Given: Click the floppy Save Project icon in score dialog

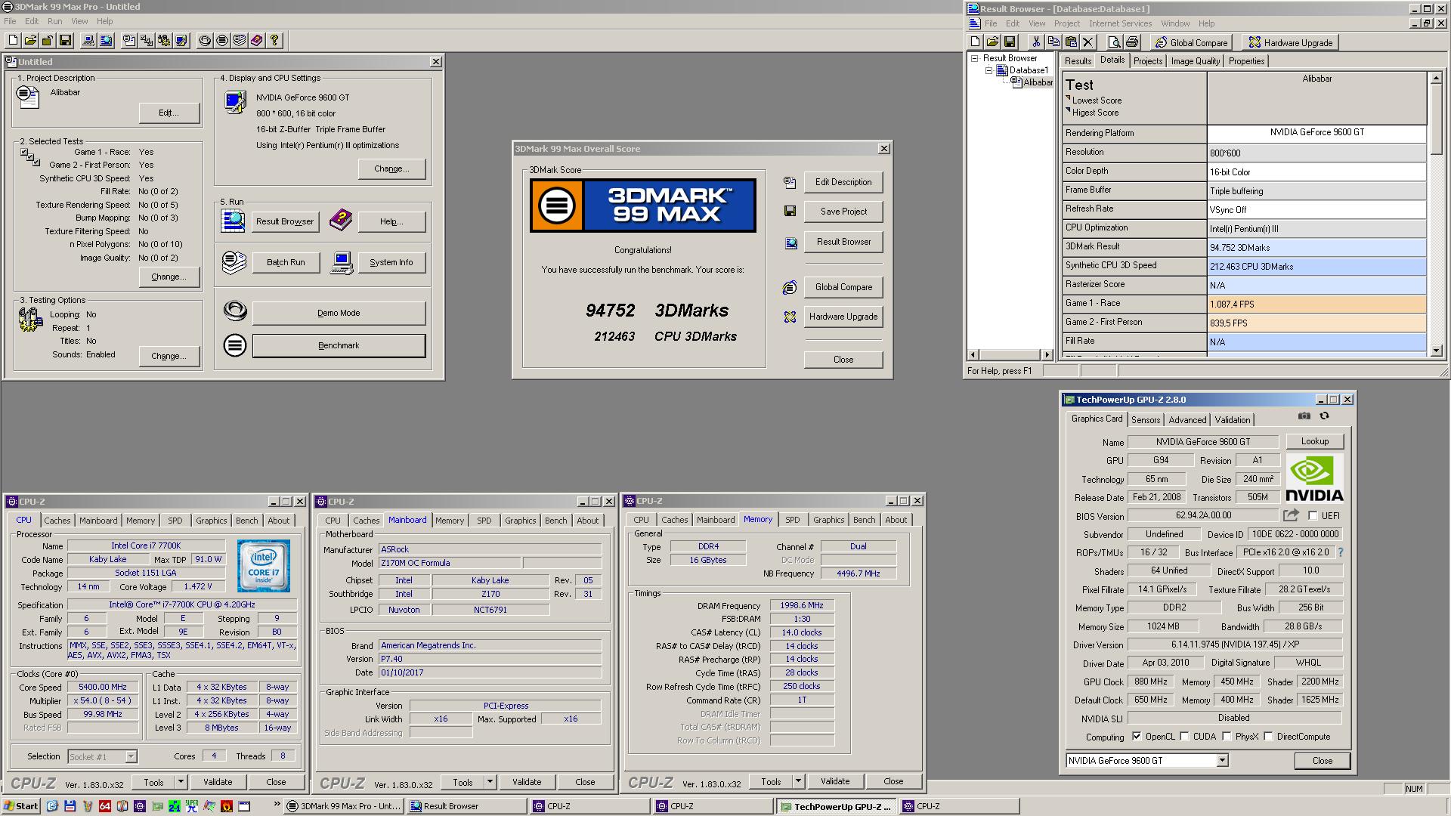Looking at the screenshot, I should click(790, 212).
